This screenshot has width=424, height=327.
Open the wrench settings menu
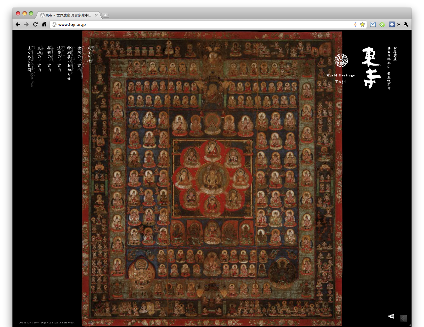[406, 24]
